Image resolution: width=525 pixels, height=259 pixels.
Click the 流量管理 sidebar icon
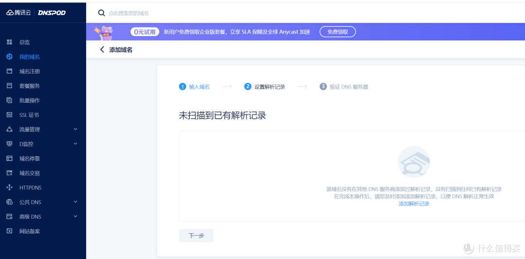click(9, 129)
